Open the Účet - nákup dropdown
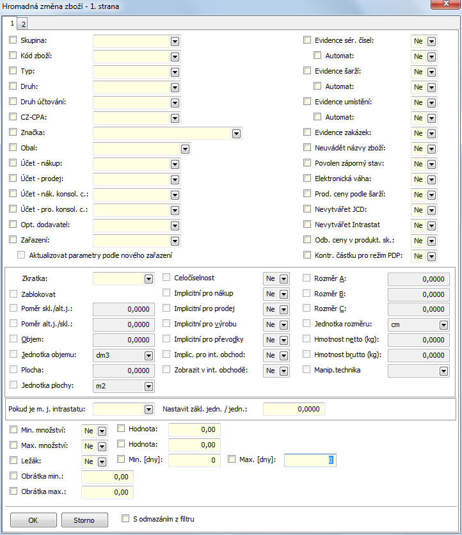This screenshot has width=462, height=535. pyautogui.click(x=175, y=164)
